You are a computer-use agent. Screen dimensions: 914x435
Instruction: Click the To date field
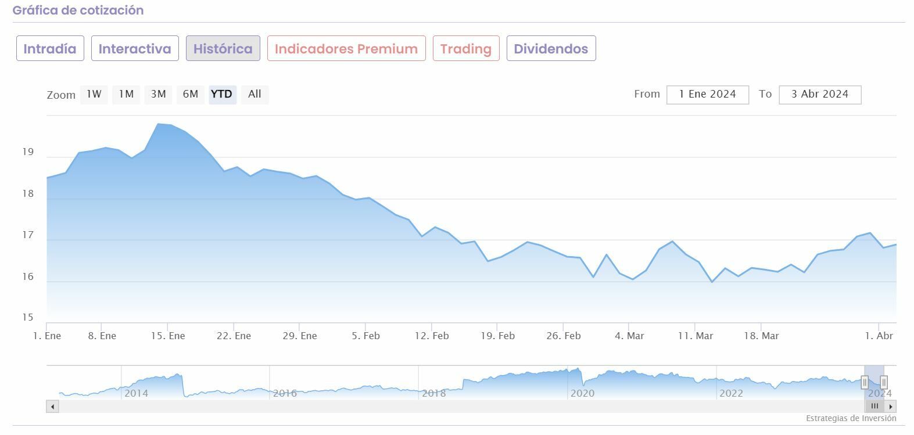pyautogui.click(x=819, y=94)
